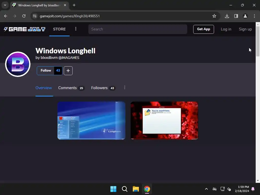Image resolution: width=260 pixels, height=195 pixels.
Task: Click the OneDrive cloud tray icon
Action: (x=215, y=189)
